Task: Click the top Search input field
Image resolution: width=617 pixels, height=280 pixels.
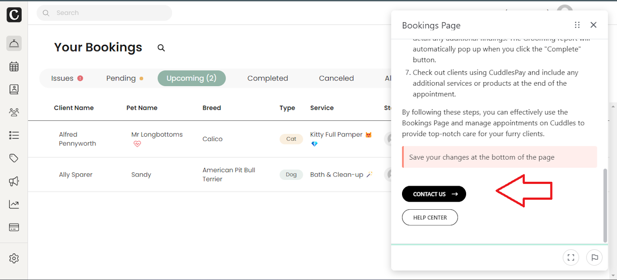Action: click(x=104, y=13)
